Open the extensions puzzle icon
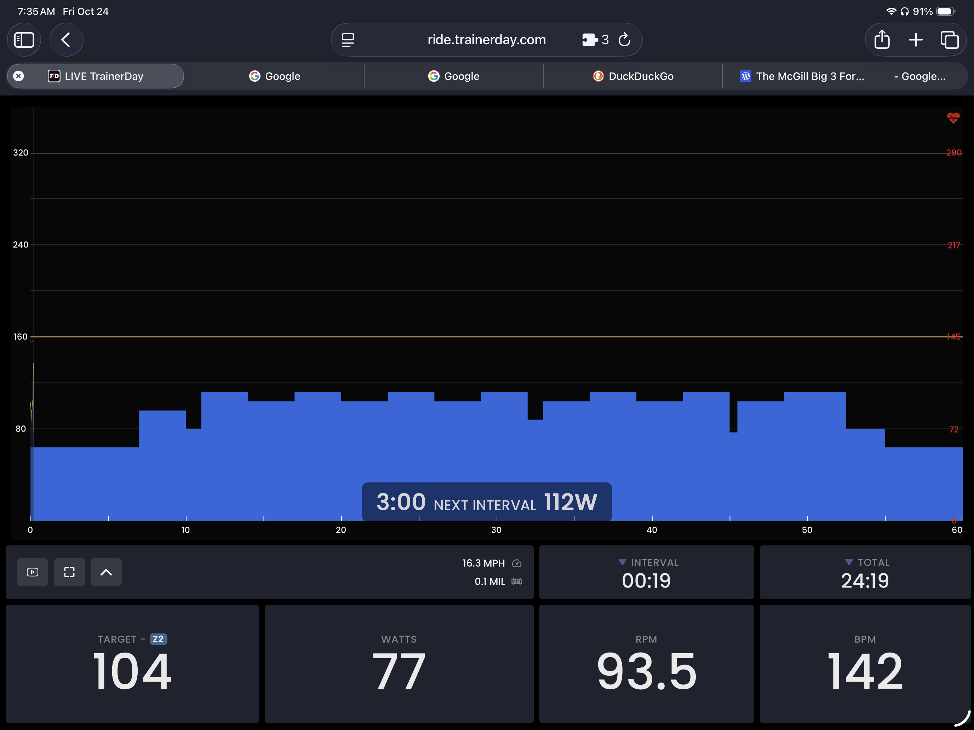Screen dimensions: 974x730 (x=590, y=40)
